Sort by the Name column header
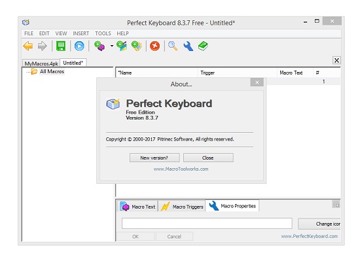This screenshot has height=257, width=360. (x=156, y=73)
